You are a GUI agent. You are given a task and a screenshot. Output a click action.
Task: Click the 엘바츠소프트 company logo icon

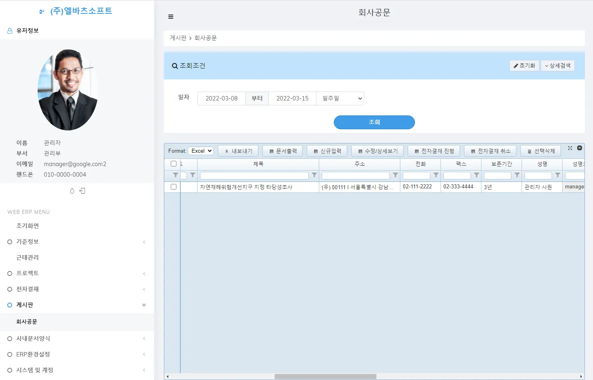coord(41,11)
